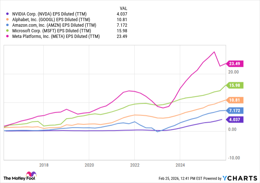Click the pink 23.49 value flag
This screenshot has height=183, width=260.
click(x=235, y=64)
